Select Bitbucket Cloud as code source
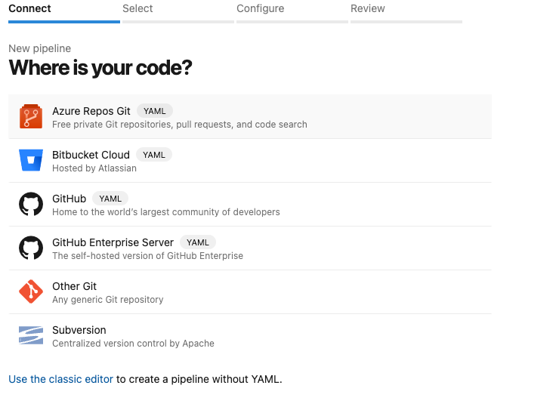This screenshot has height=407, width=553. click(91, 155)
